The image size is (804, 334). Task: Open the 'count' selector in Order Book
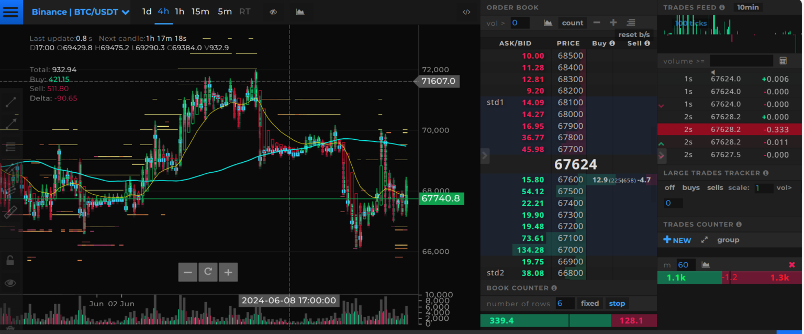click(x=572, y=23)
